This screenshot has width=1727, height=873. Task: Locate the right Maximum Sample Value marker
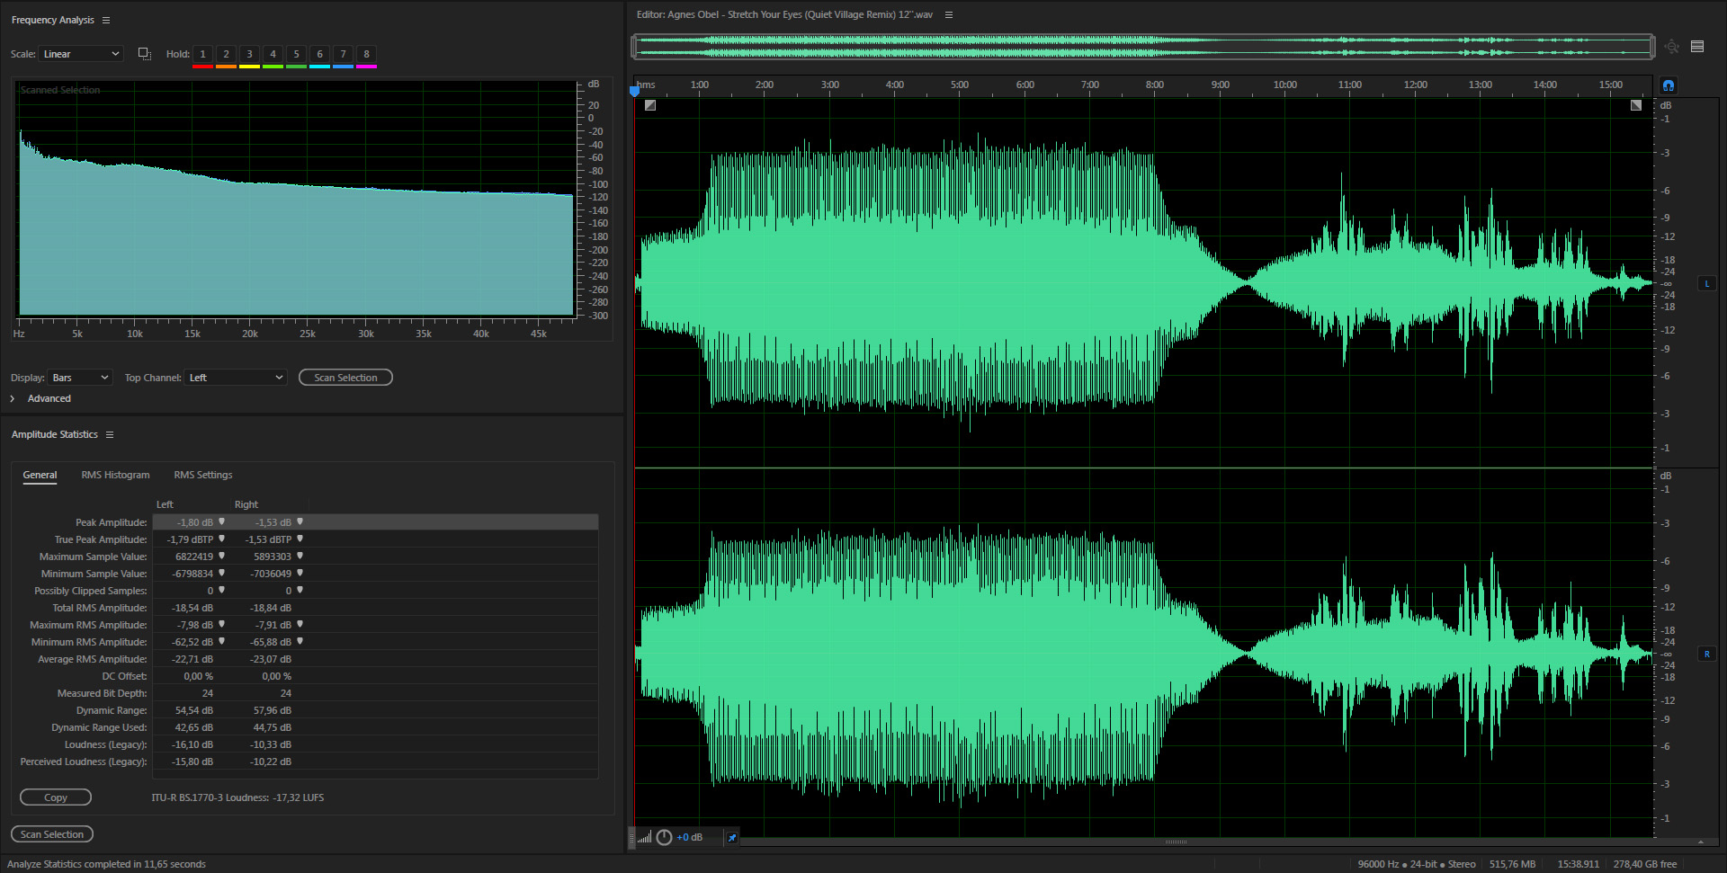coord(300,557)
